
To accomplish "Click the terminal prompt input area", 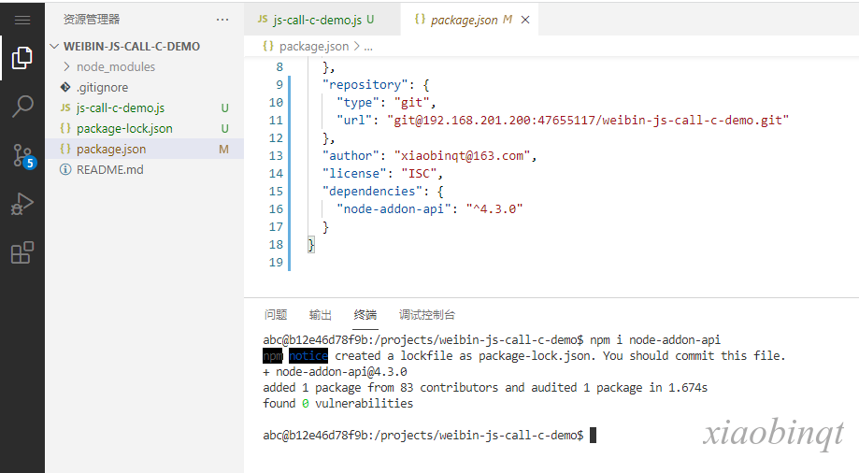I will 593,436.
